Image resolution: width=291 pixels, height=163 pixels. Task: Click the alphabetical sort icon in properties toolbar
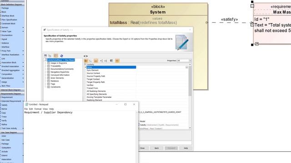tap(90, 61)
